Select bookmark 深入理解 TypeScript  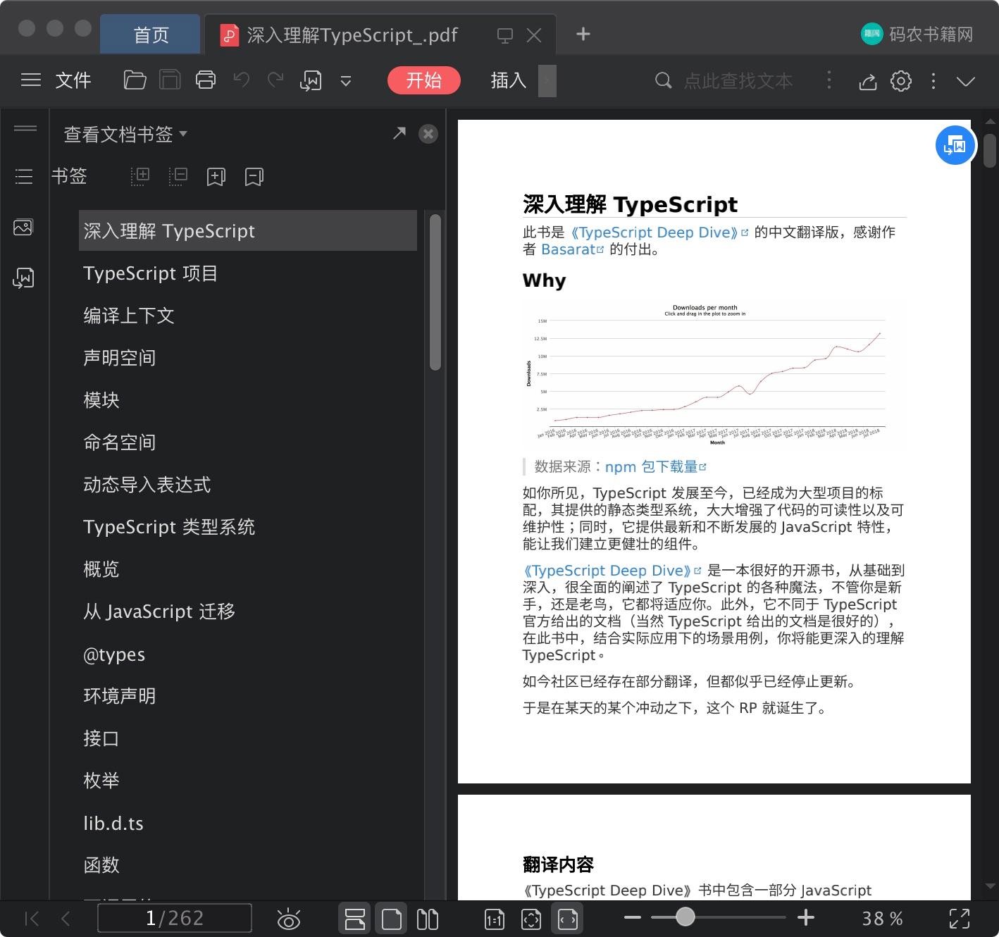tap(248, 230)
